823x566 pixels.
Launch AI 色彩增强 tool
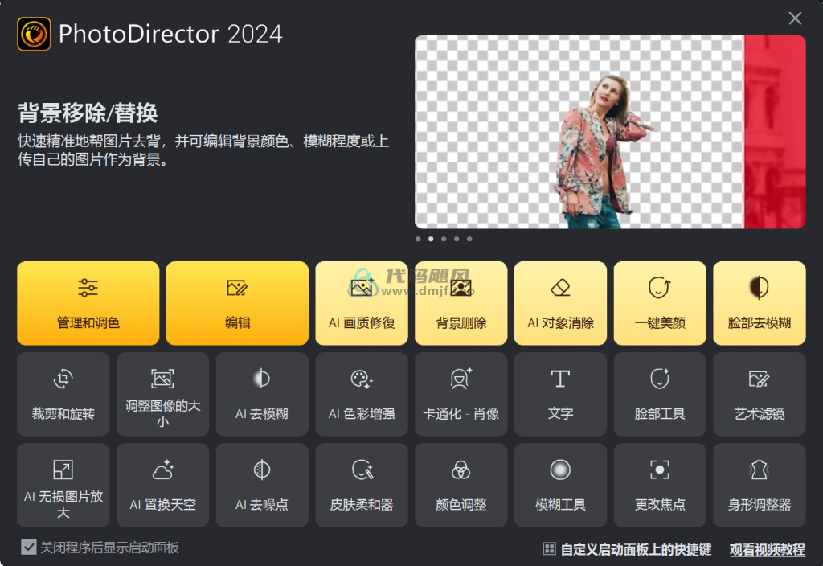tap(362, 394)
